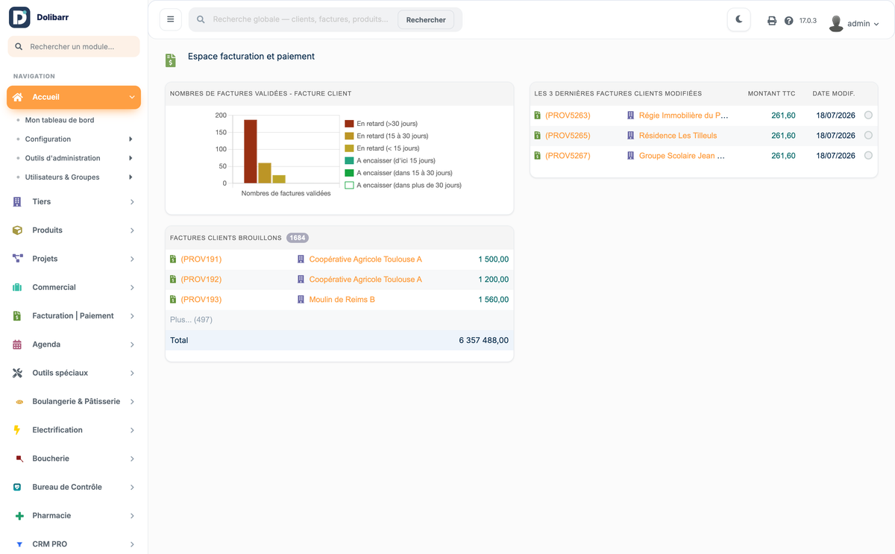Image resolution: width=895 pixels, height=554 pixels.
Task: Click the Commercial briefcase icon
Action: (17, 287)
